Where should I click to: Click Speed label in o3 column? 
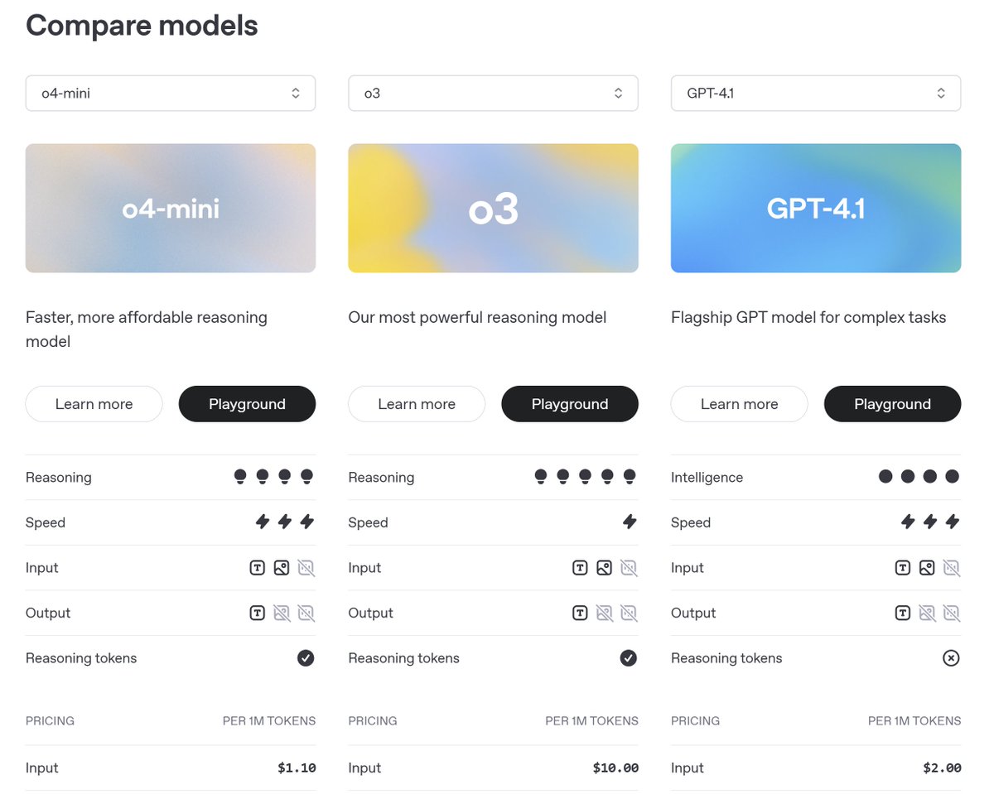click(369, 523)
